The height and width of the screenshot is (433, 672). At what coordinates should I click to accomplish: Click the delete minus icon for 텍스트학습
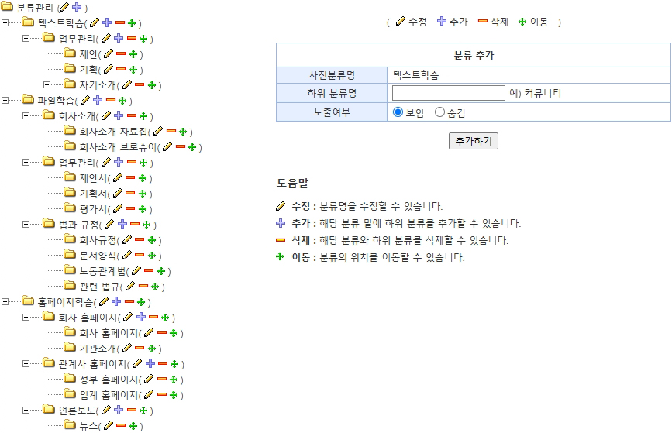(120, 22)
